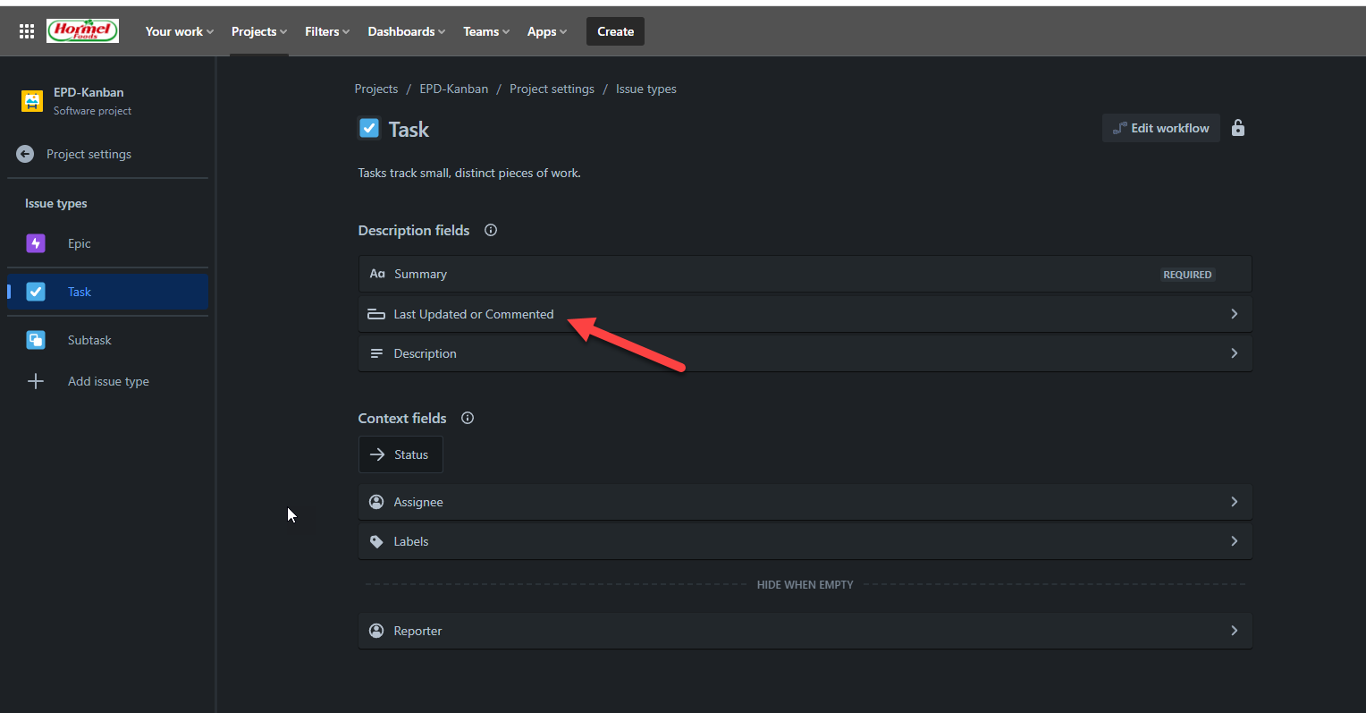Click the lock icon next to Edit workflow
The image size is (1366, 713).
tap(1238, 128)
